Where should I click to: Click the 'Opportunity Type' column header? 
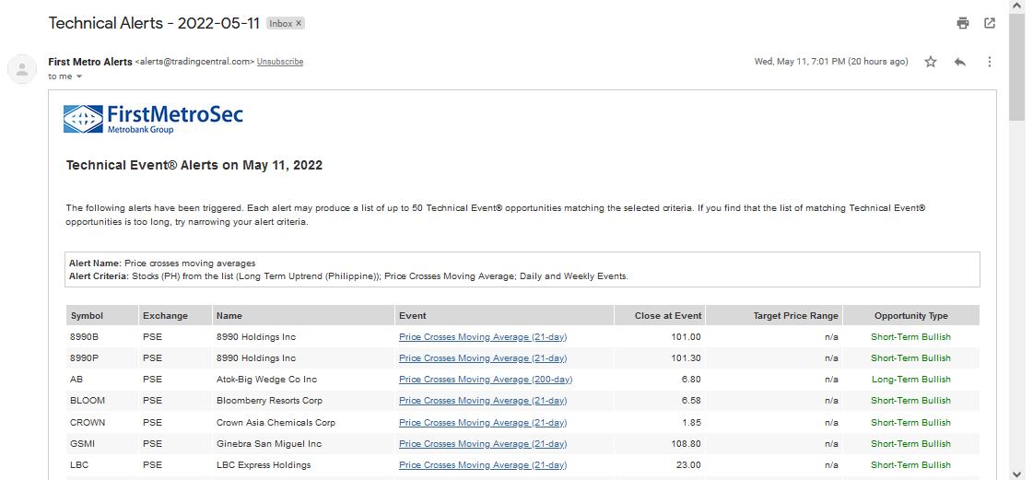(x=911, y=316)
